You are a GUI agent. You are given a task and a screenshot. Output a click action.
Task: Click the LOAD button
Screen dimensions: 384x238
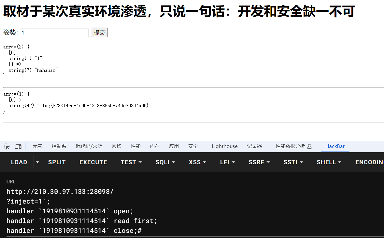pos(19,162)
